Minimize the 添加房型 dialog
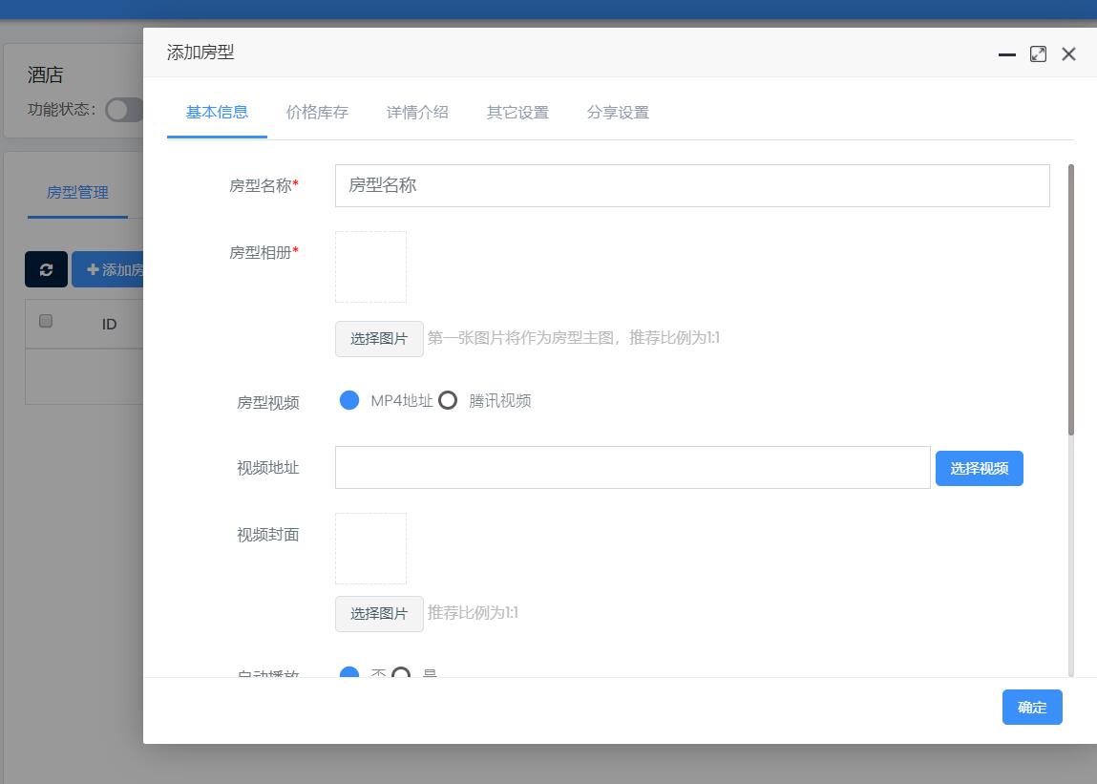The height and width of the screenshot is (784, 1097). click(1006, 53)
